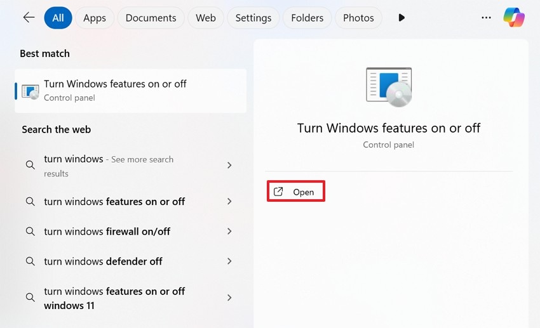Switch to the Photos filter tab
Screen dimensions: 540x328
[358, 18]
